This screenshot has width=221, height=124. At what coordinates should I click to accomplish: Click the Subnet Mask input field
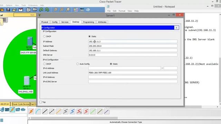click(x=133, y=46)
